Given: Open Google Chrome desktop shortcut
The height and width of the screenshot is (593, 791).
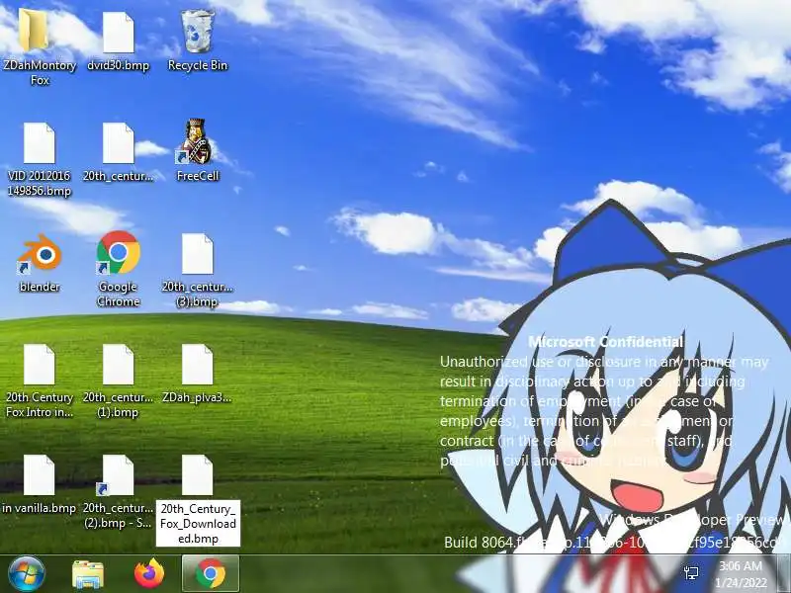Looking at the screenshot, I should pos(118,252).
